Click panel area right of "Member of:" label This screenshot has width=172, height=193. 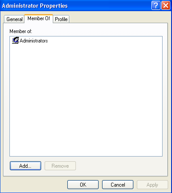click(x=97, y=31)
